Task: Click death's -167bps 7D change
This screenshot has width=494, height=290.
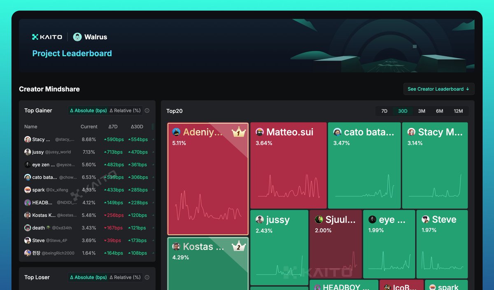Action: coord(113,228)
